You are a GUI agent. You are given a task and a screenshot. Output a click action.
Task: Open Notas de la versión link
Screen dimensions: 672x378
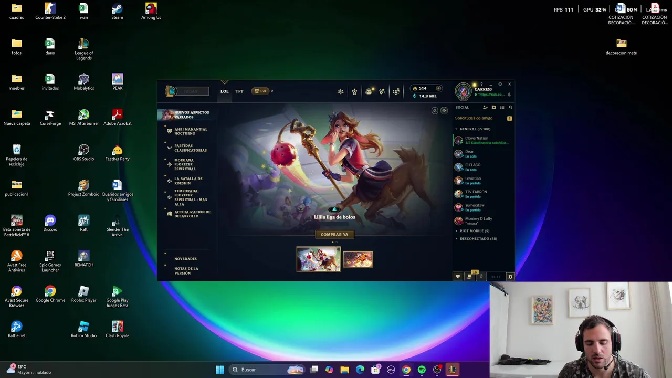[x=186, y=271]
